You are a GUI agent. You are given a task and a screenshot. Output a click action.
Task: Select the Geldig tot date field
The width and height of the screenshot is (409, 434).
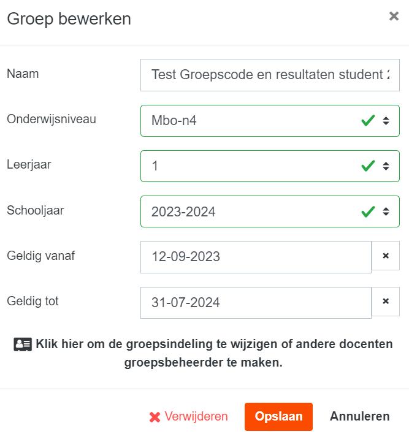coord(256,302)
